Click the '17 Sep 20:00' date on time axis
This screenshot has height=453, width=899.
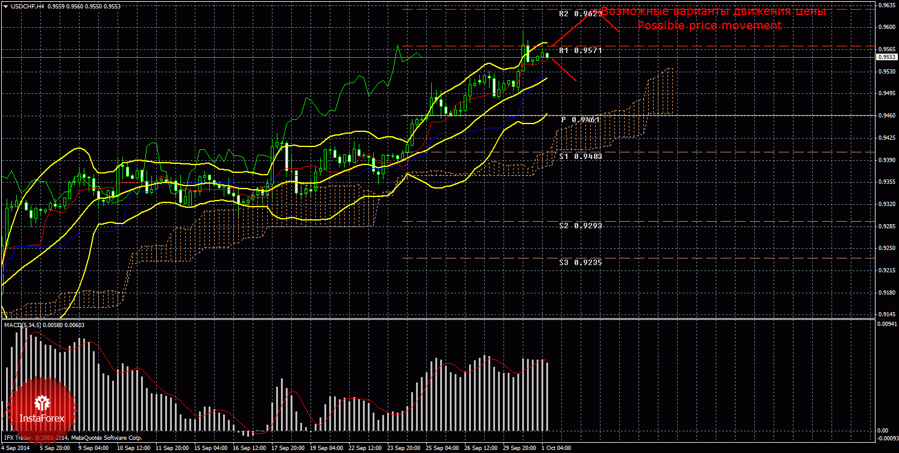coord(286,448)
